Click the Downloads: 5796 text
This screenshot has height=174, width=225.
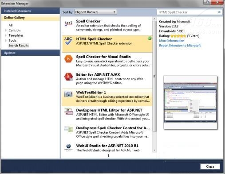point(171,31)
